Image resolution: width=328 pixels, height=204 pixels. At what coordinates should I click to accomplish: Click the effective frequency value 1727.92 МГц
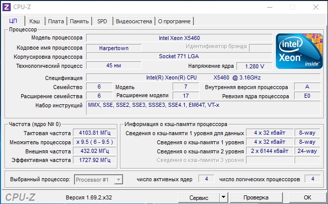(95, 160)
